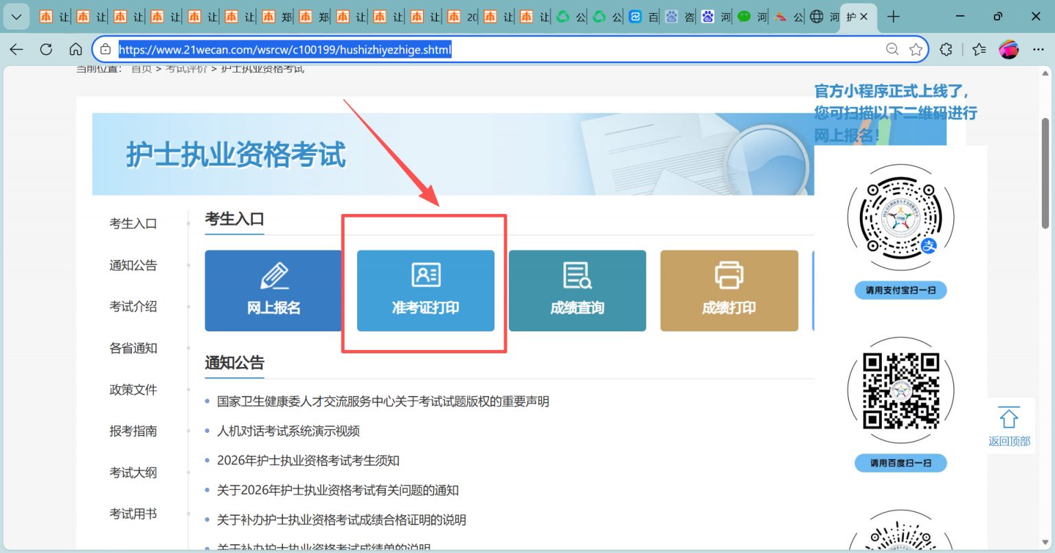Open the 考试试题版权的重要声明 notice
The width and height of the screenshot is (1055, 553).
(x=383, y=401)
